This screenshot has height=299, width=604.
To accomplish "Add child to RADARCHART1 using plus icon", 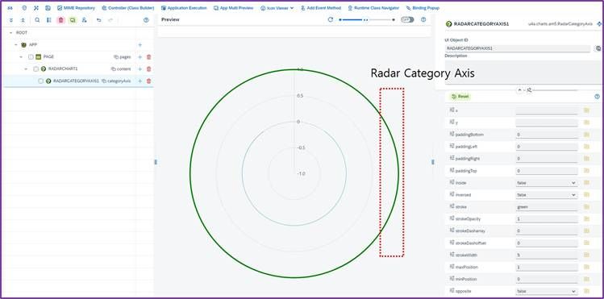I will click(x=140, y=69).
